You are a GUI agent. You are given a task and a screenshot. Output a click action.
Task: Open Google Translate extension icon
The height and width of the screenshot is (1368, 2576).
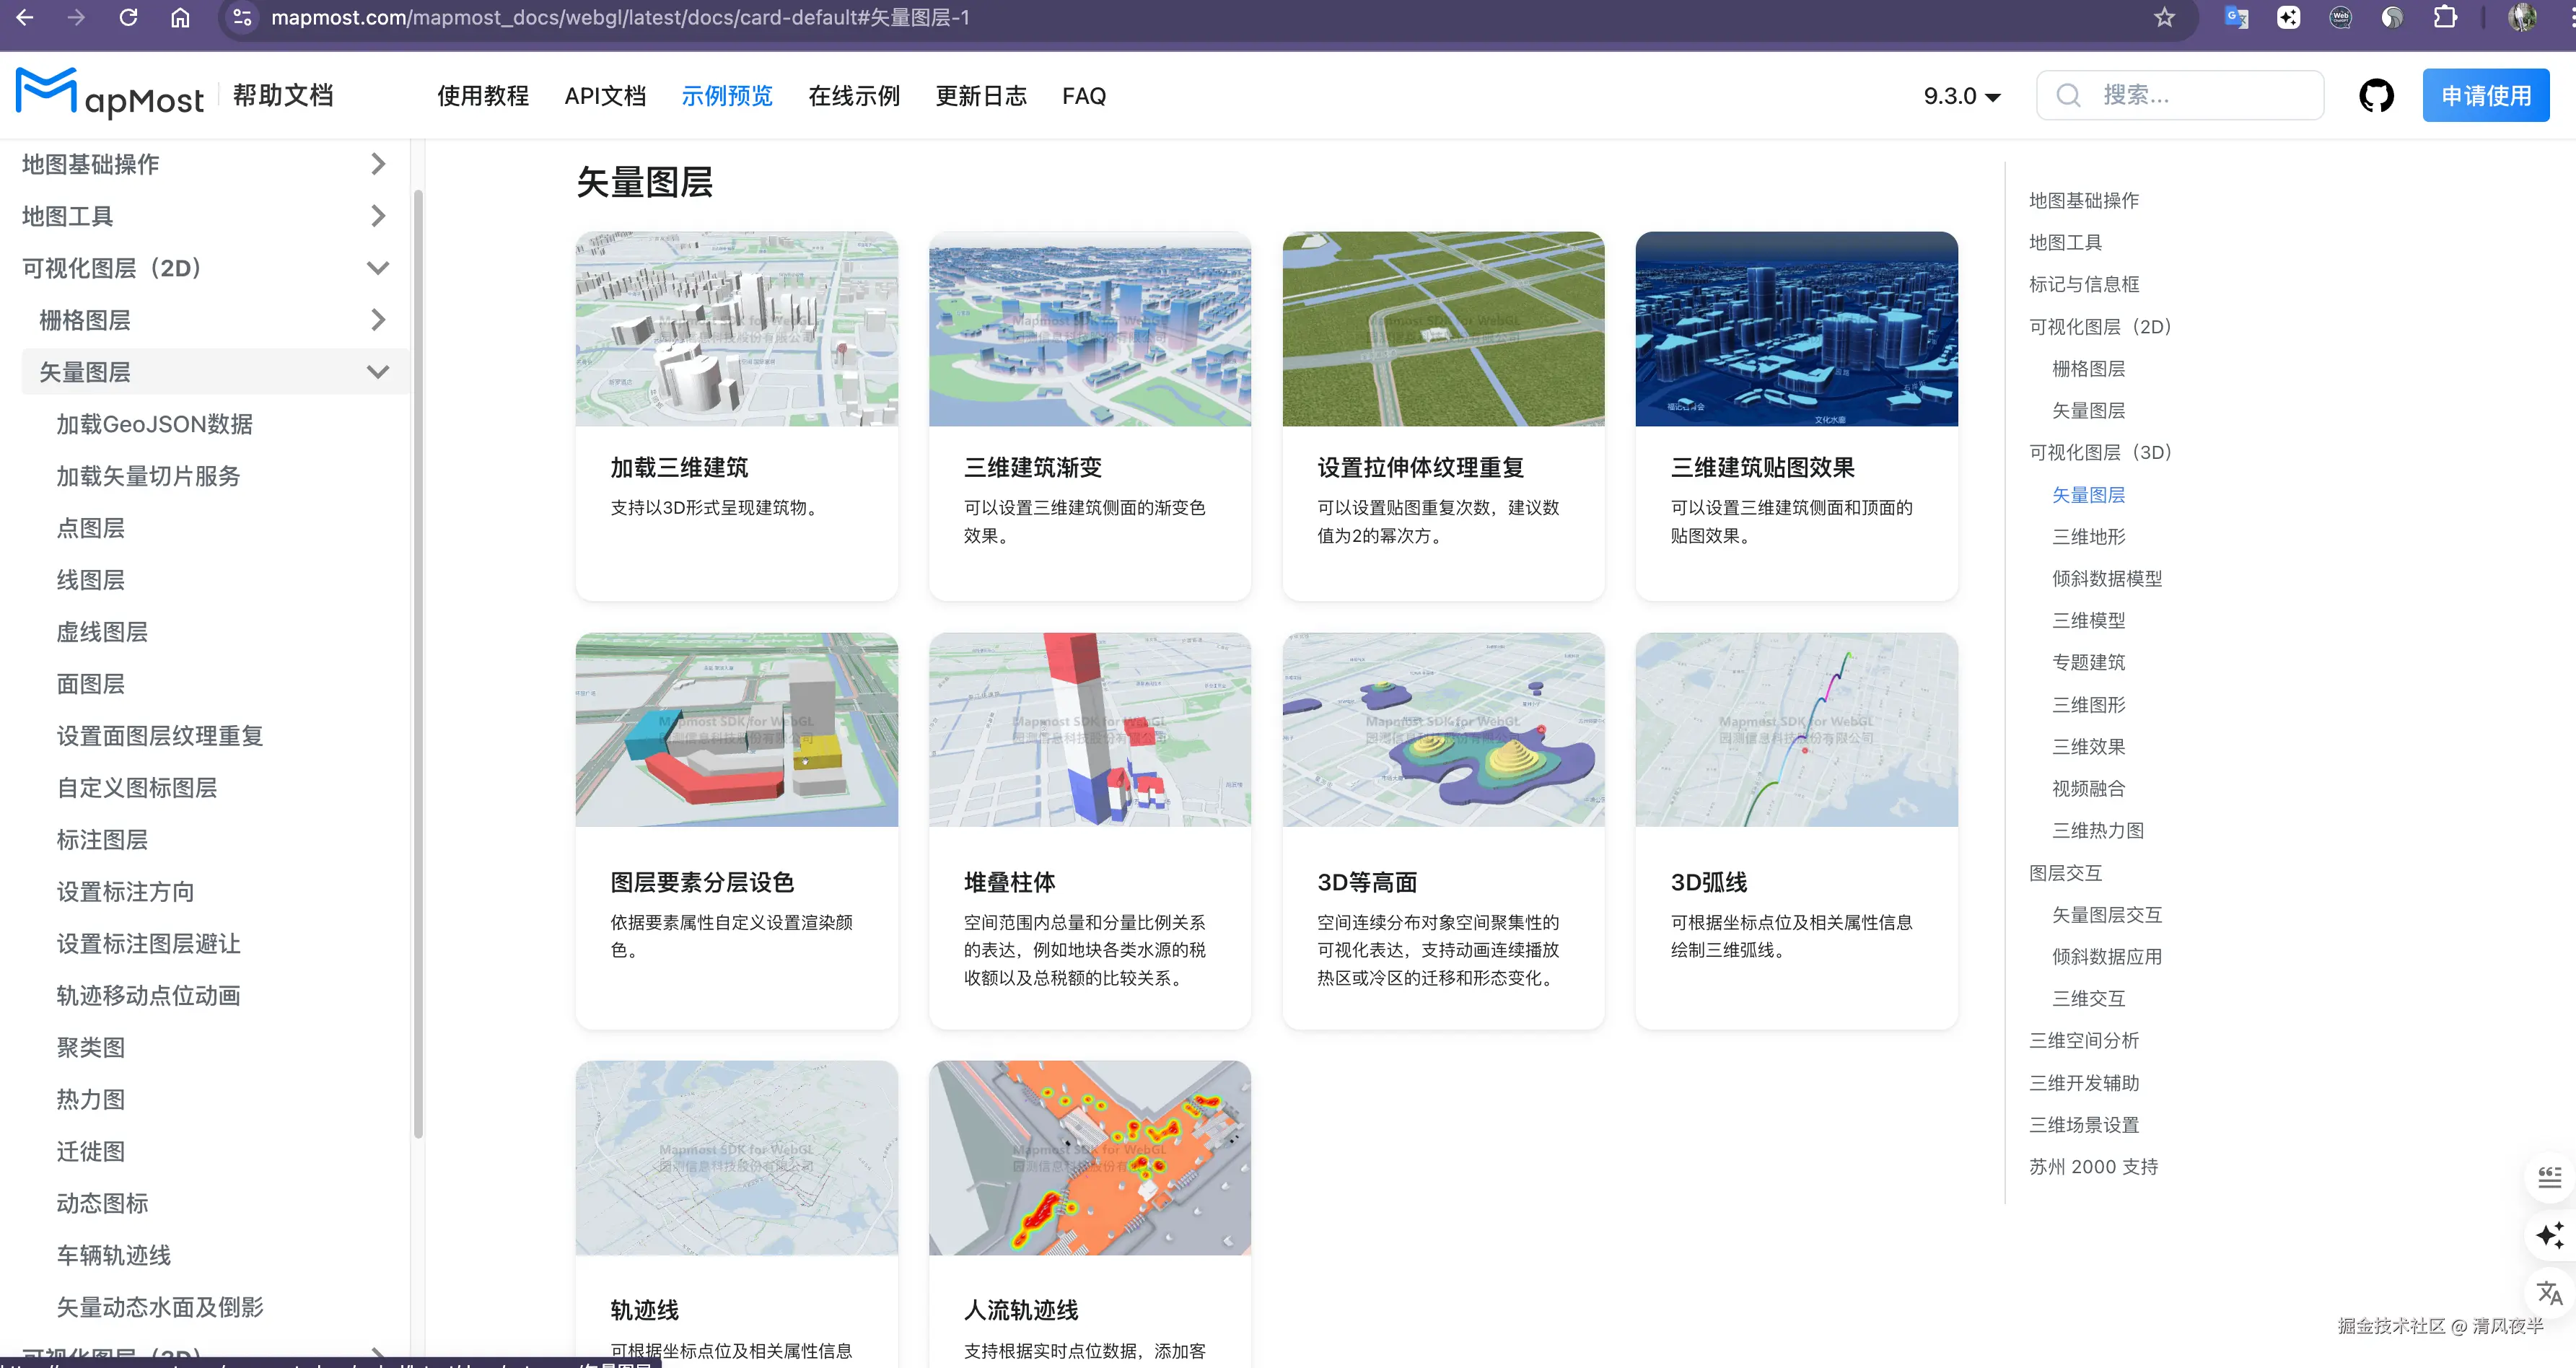point(2236,18)
